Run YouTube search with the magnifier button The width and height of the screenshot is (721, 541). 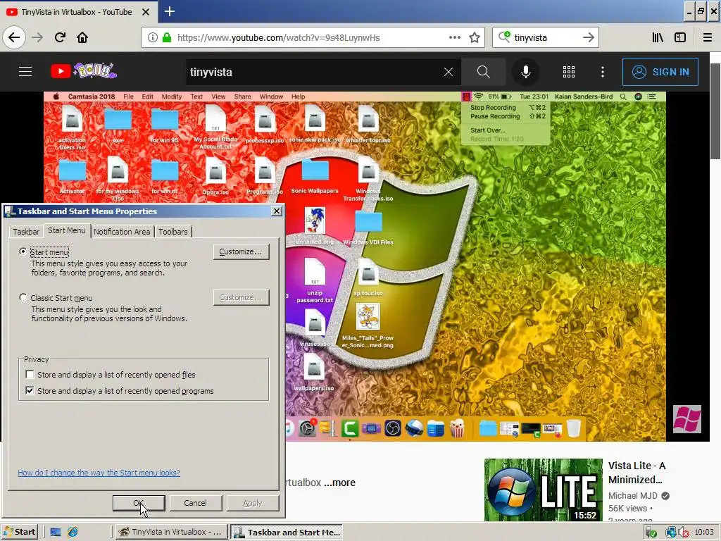tap(483, 72)
